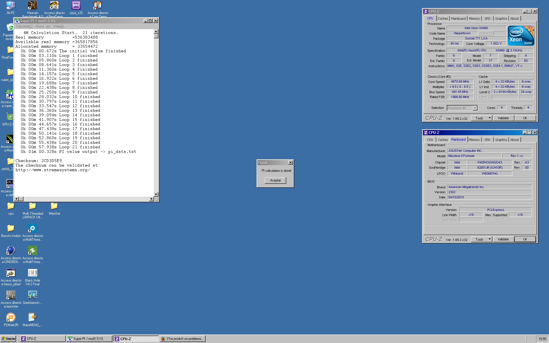The image size is (549, 343).
Task: Open the Multi Threaded LINPACK folder
Action: pos(33,206)
